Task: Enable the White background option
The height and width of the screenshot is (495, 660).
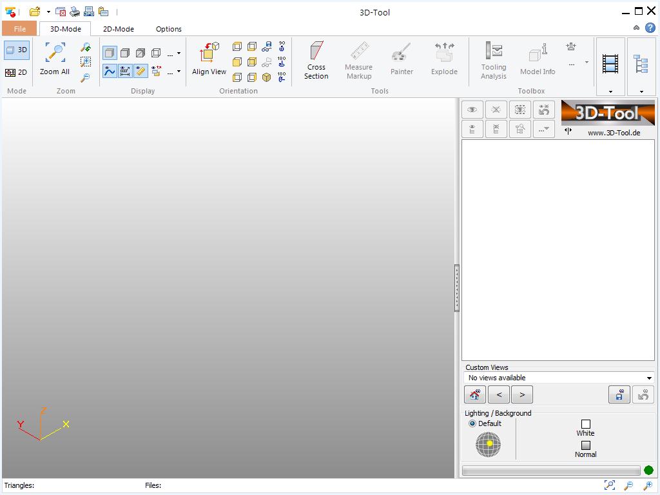Action: pyautogui.click(x=585, y=423)
